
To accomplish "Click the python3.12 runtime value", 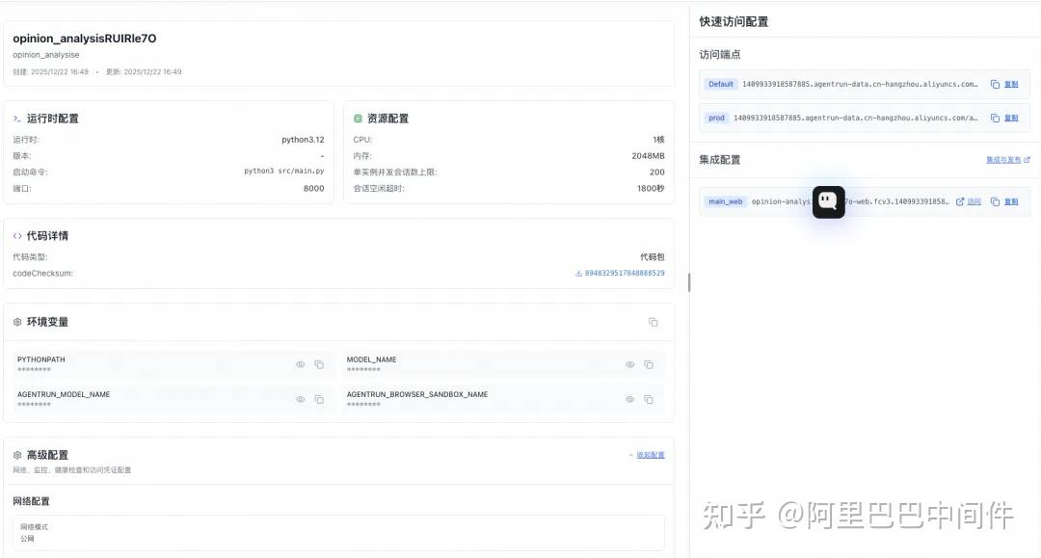I will (x=303, y=140).
